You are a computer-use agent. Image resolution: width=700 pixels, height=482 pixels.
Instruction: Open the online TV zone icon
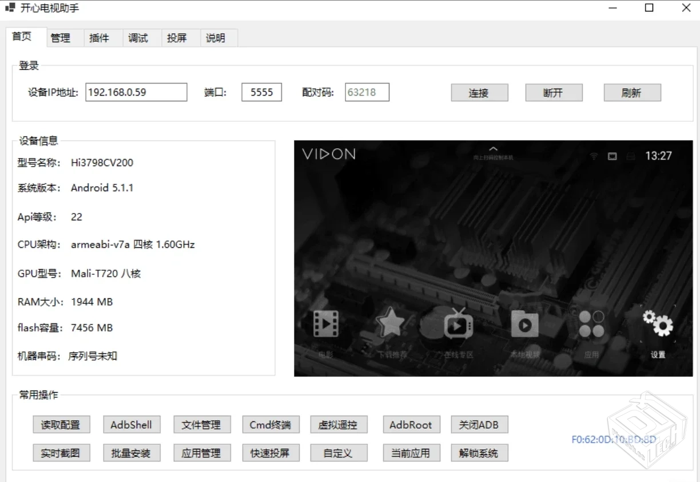pos(458,324)
